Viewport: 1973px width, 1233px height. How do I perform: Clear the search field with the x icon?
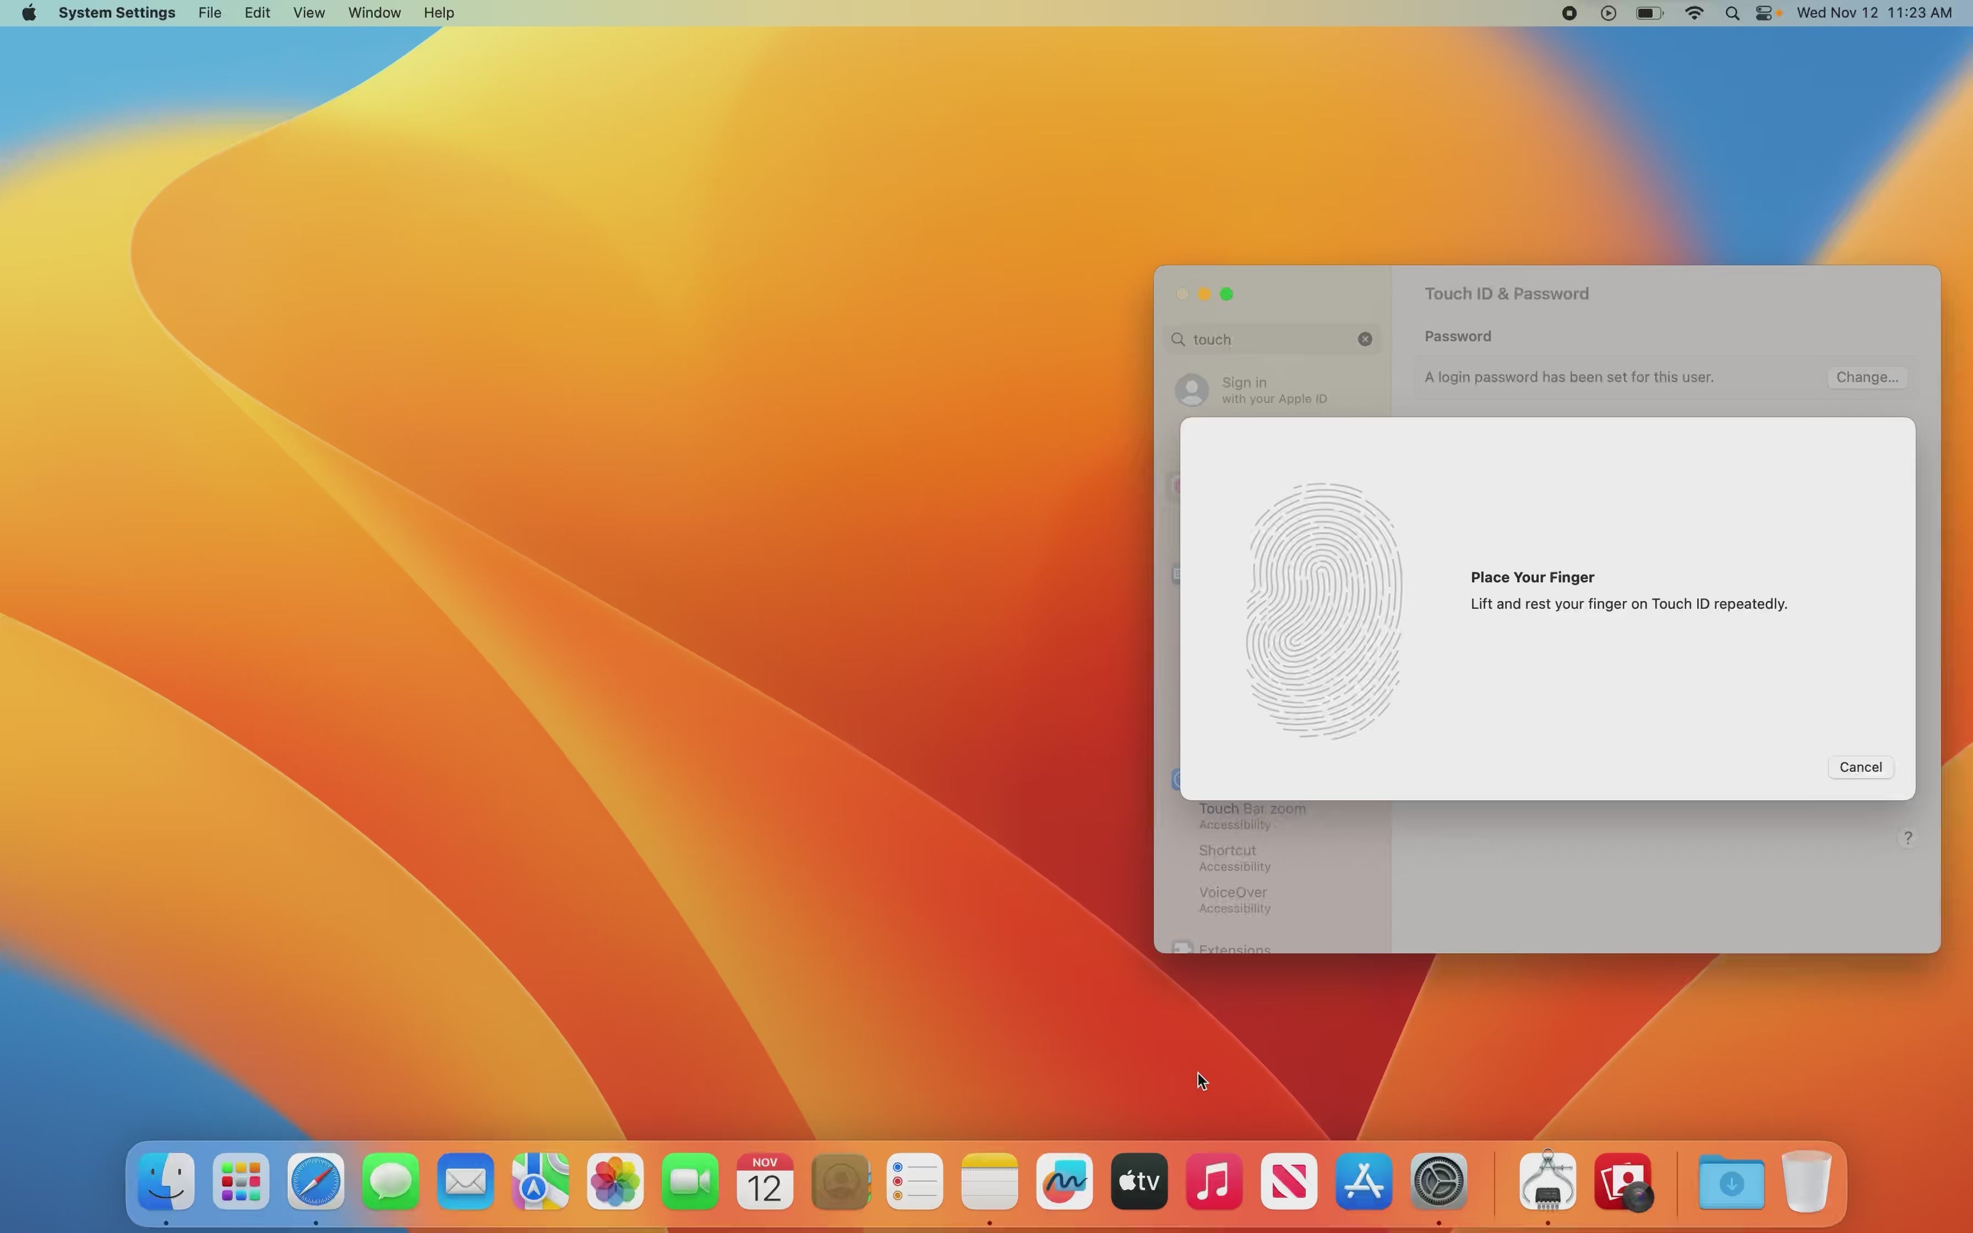(x=1364, y=339)
